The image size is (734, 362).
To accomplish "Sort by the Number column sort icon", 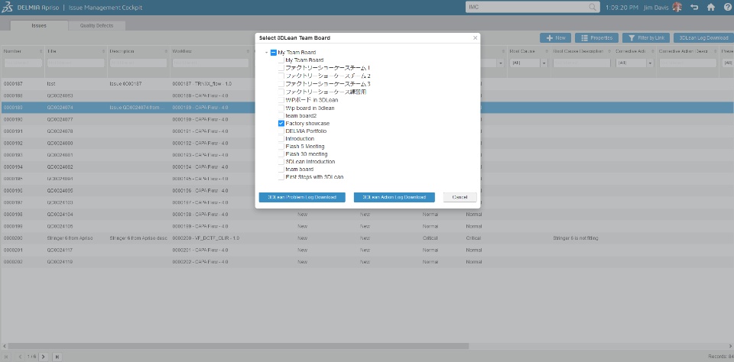I will 41,51.
